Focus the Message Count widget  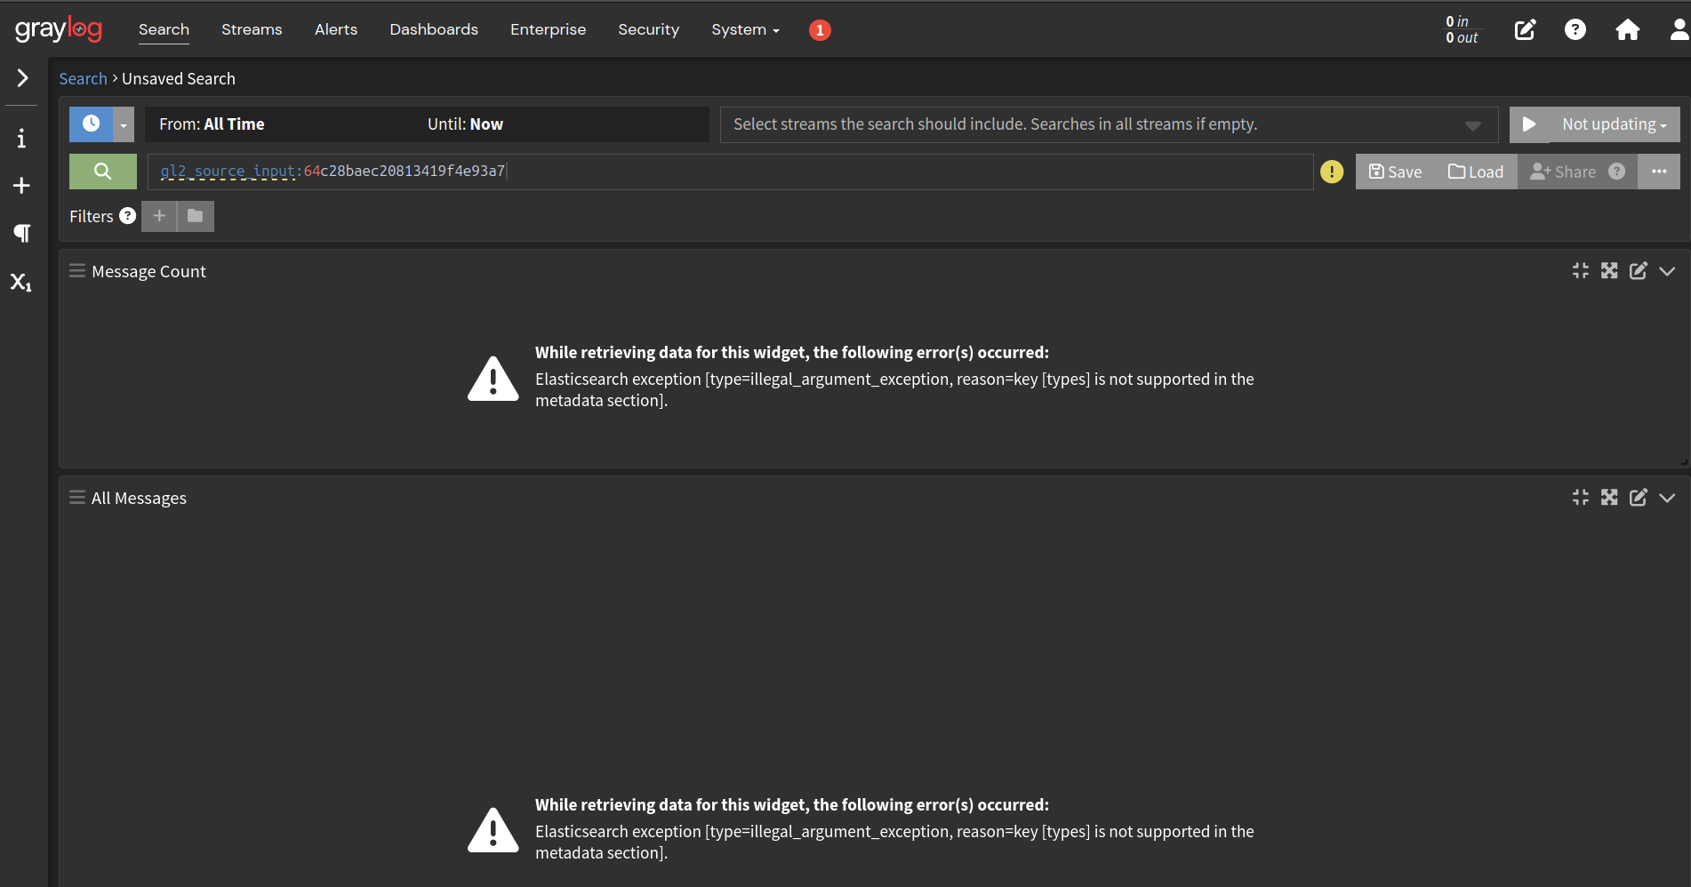tap(1581, 271)
